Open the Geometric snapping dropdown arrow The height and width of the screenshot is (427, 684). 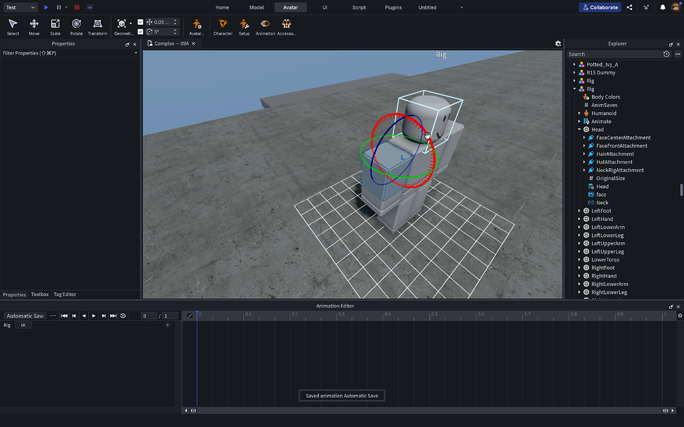[x=130, y=23]
